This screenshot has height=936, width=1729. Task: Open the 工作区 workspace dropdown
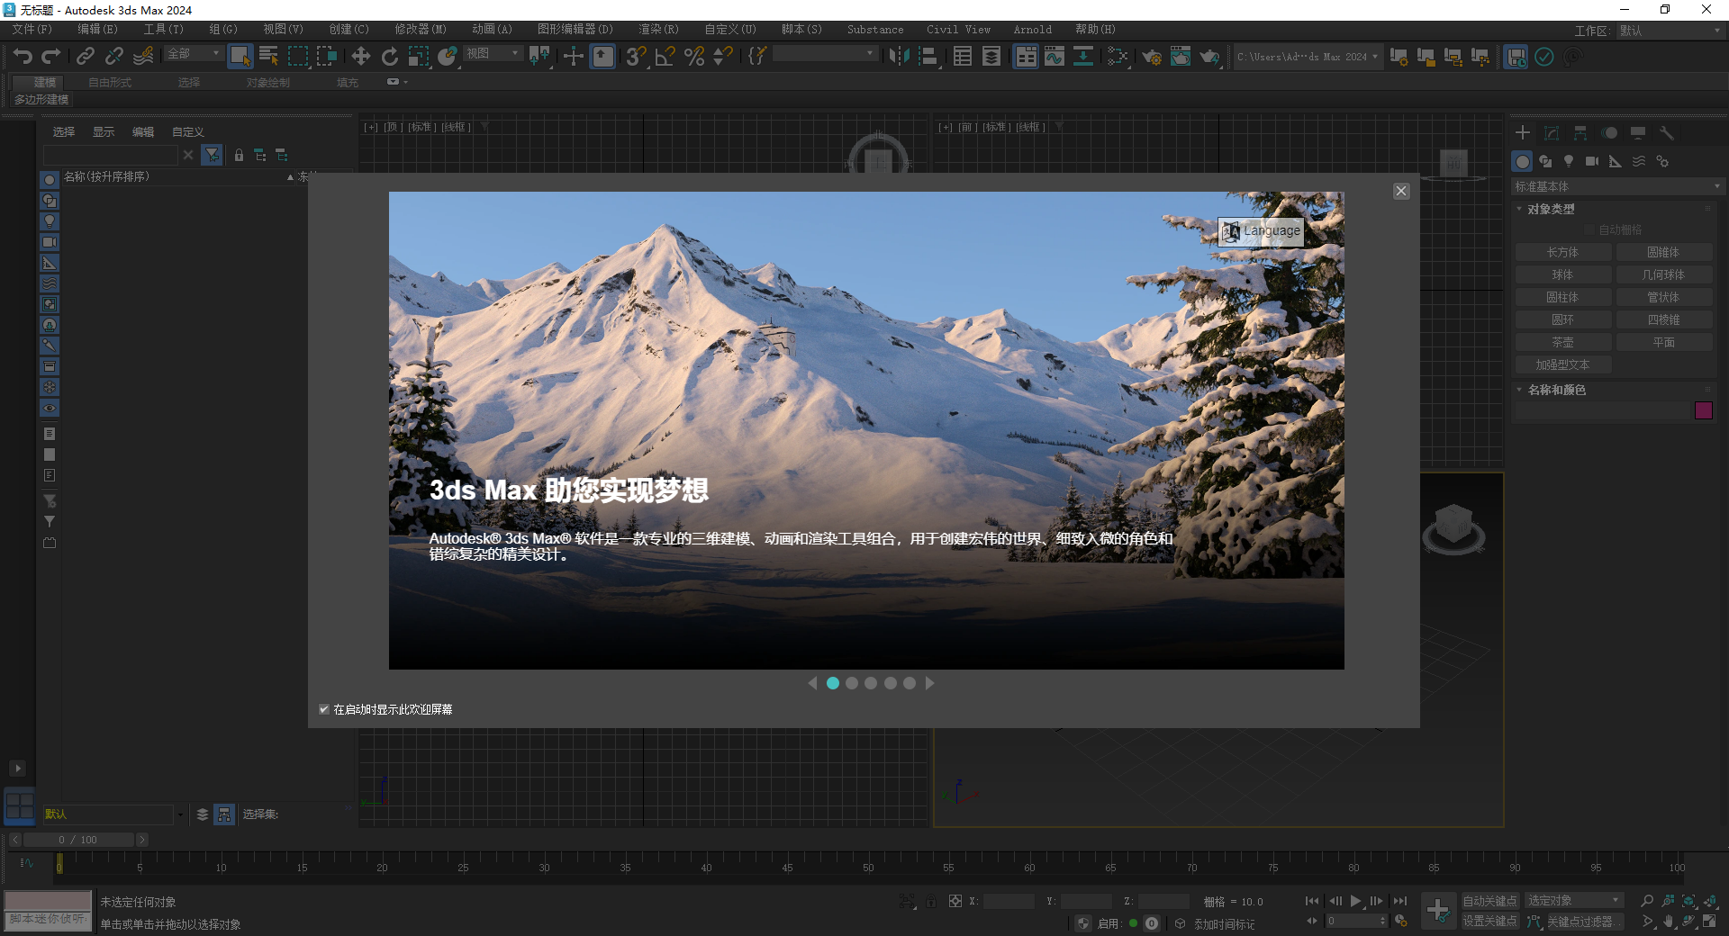(1669, 31)
